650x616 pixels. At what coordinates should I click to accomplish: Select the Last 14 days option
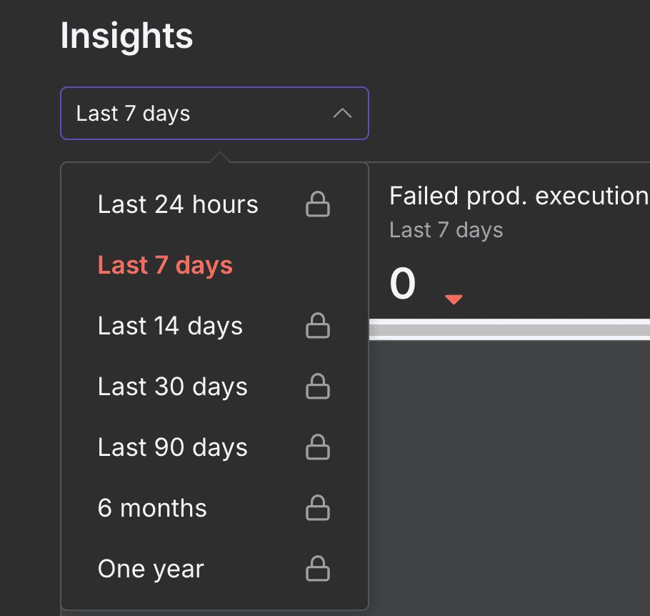[x=170, y=326]
